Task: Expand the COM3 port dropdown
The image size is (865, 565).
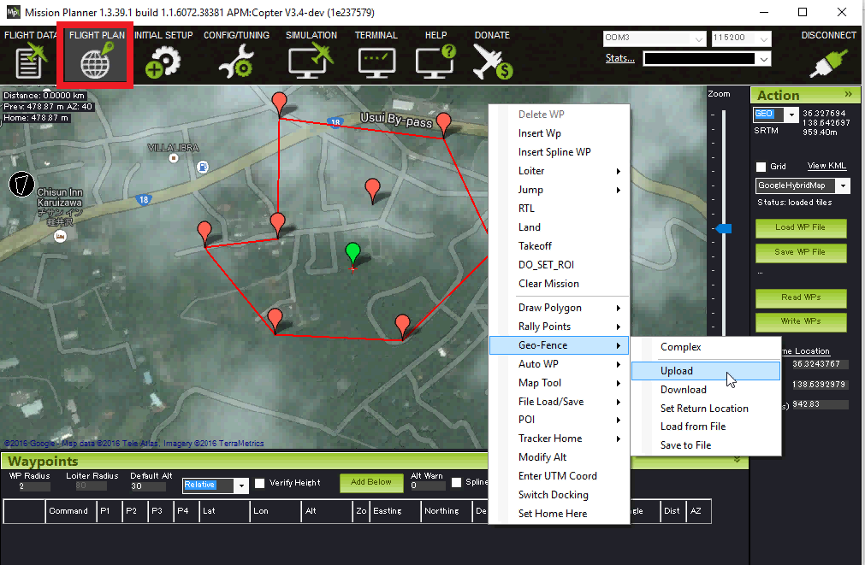Action: 697,38
